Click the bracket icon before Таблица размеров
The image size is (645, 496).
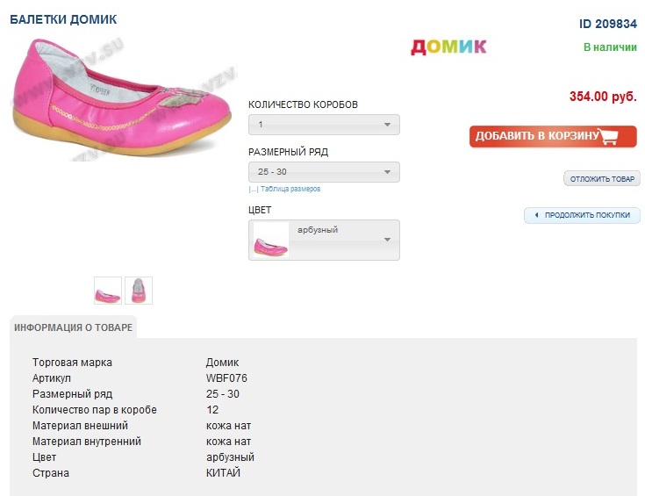tap(253, 189)
